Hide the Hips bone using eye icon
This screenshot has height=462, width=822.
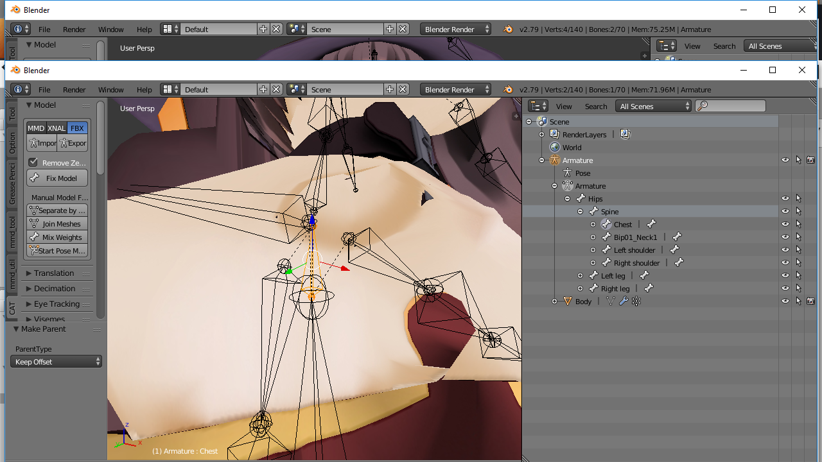[785, 199]
